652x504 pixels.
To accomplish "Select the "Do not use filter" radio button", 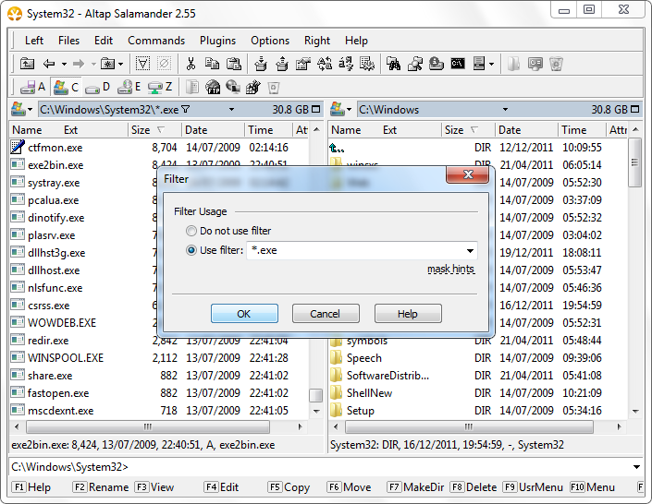I will (191, 231).
